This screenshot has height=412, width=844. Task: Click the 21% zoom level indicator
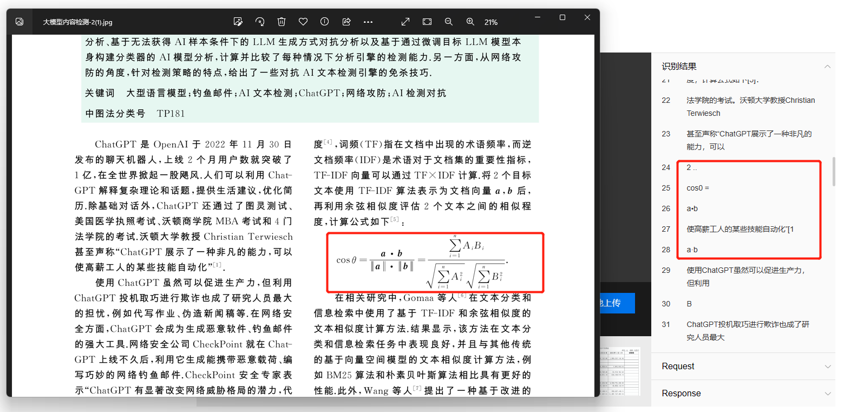click(x=491, y=22)
